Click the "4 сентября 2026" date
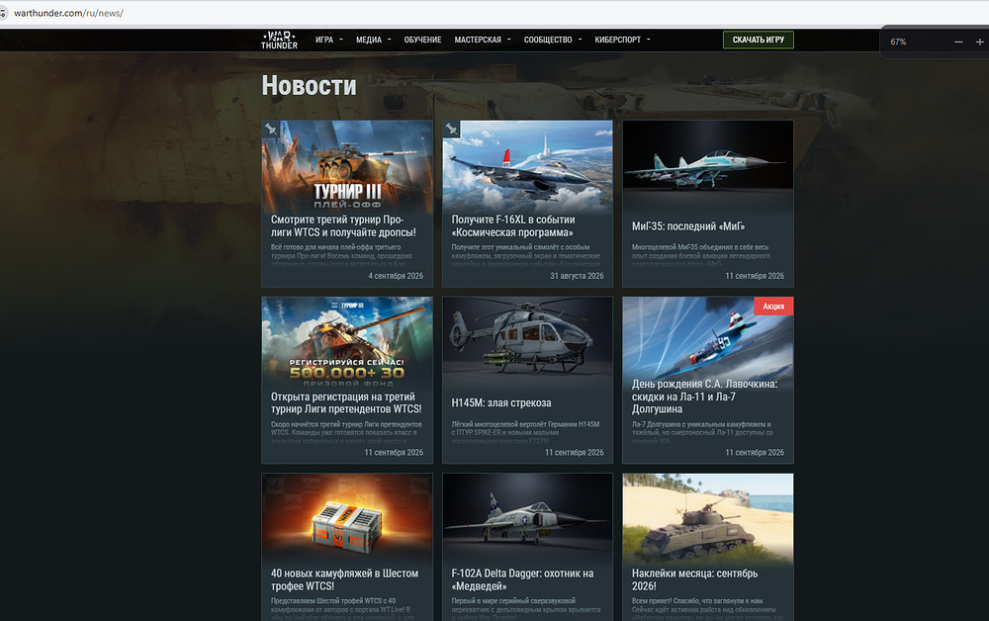 click(396, 276)
